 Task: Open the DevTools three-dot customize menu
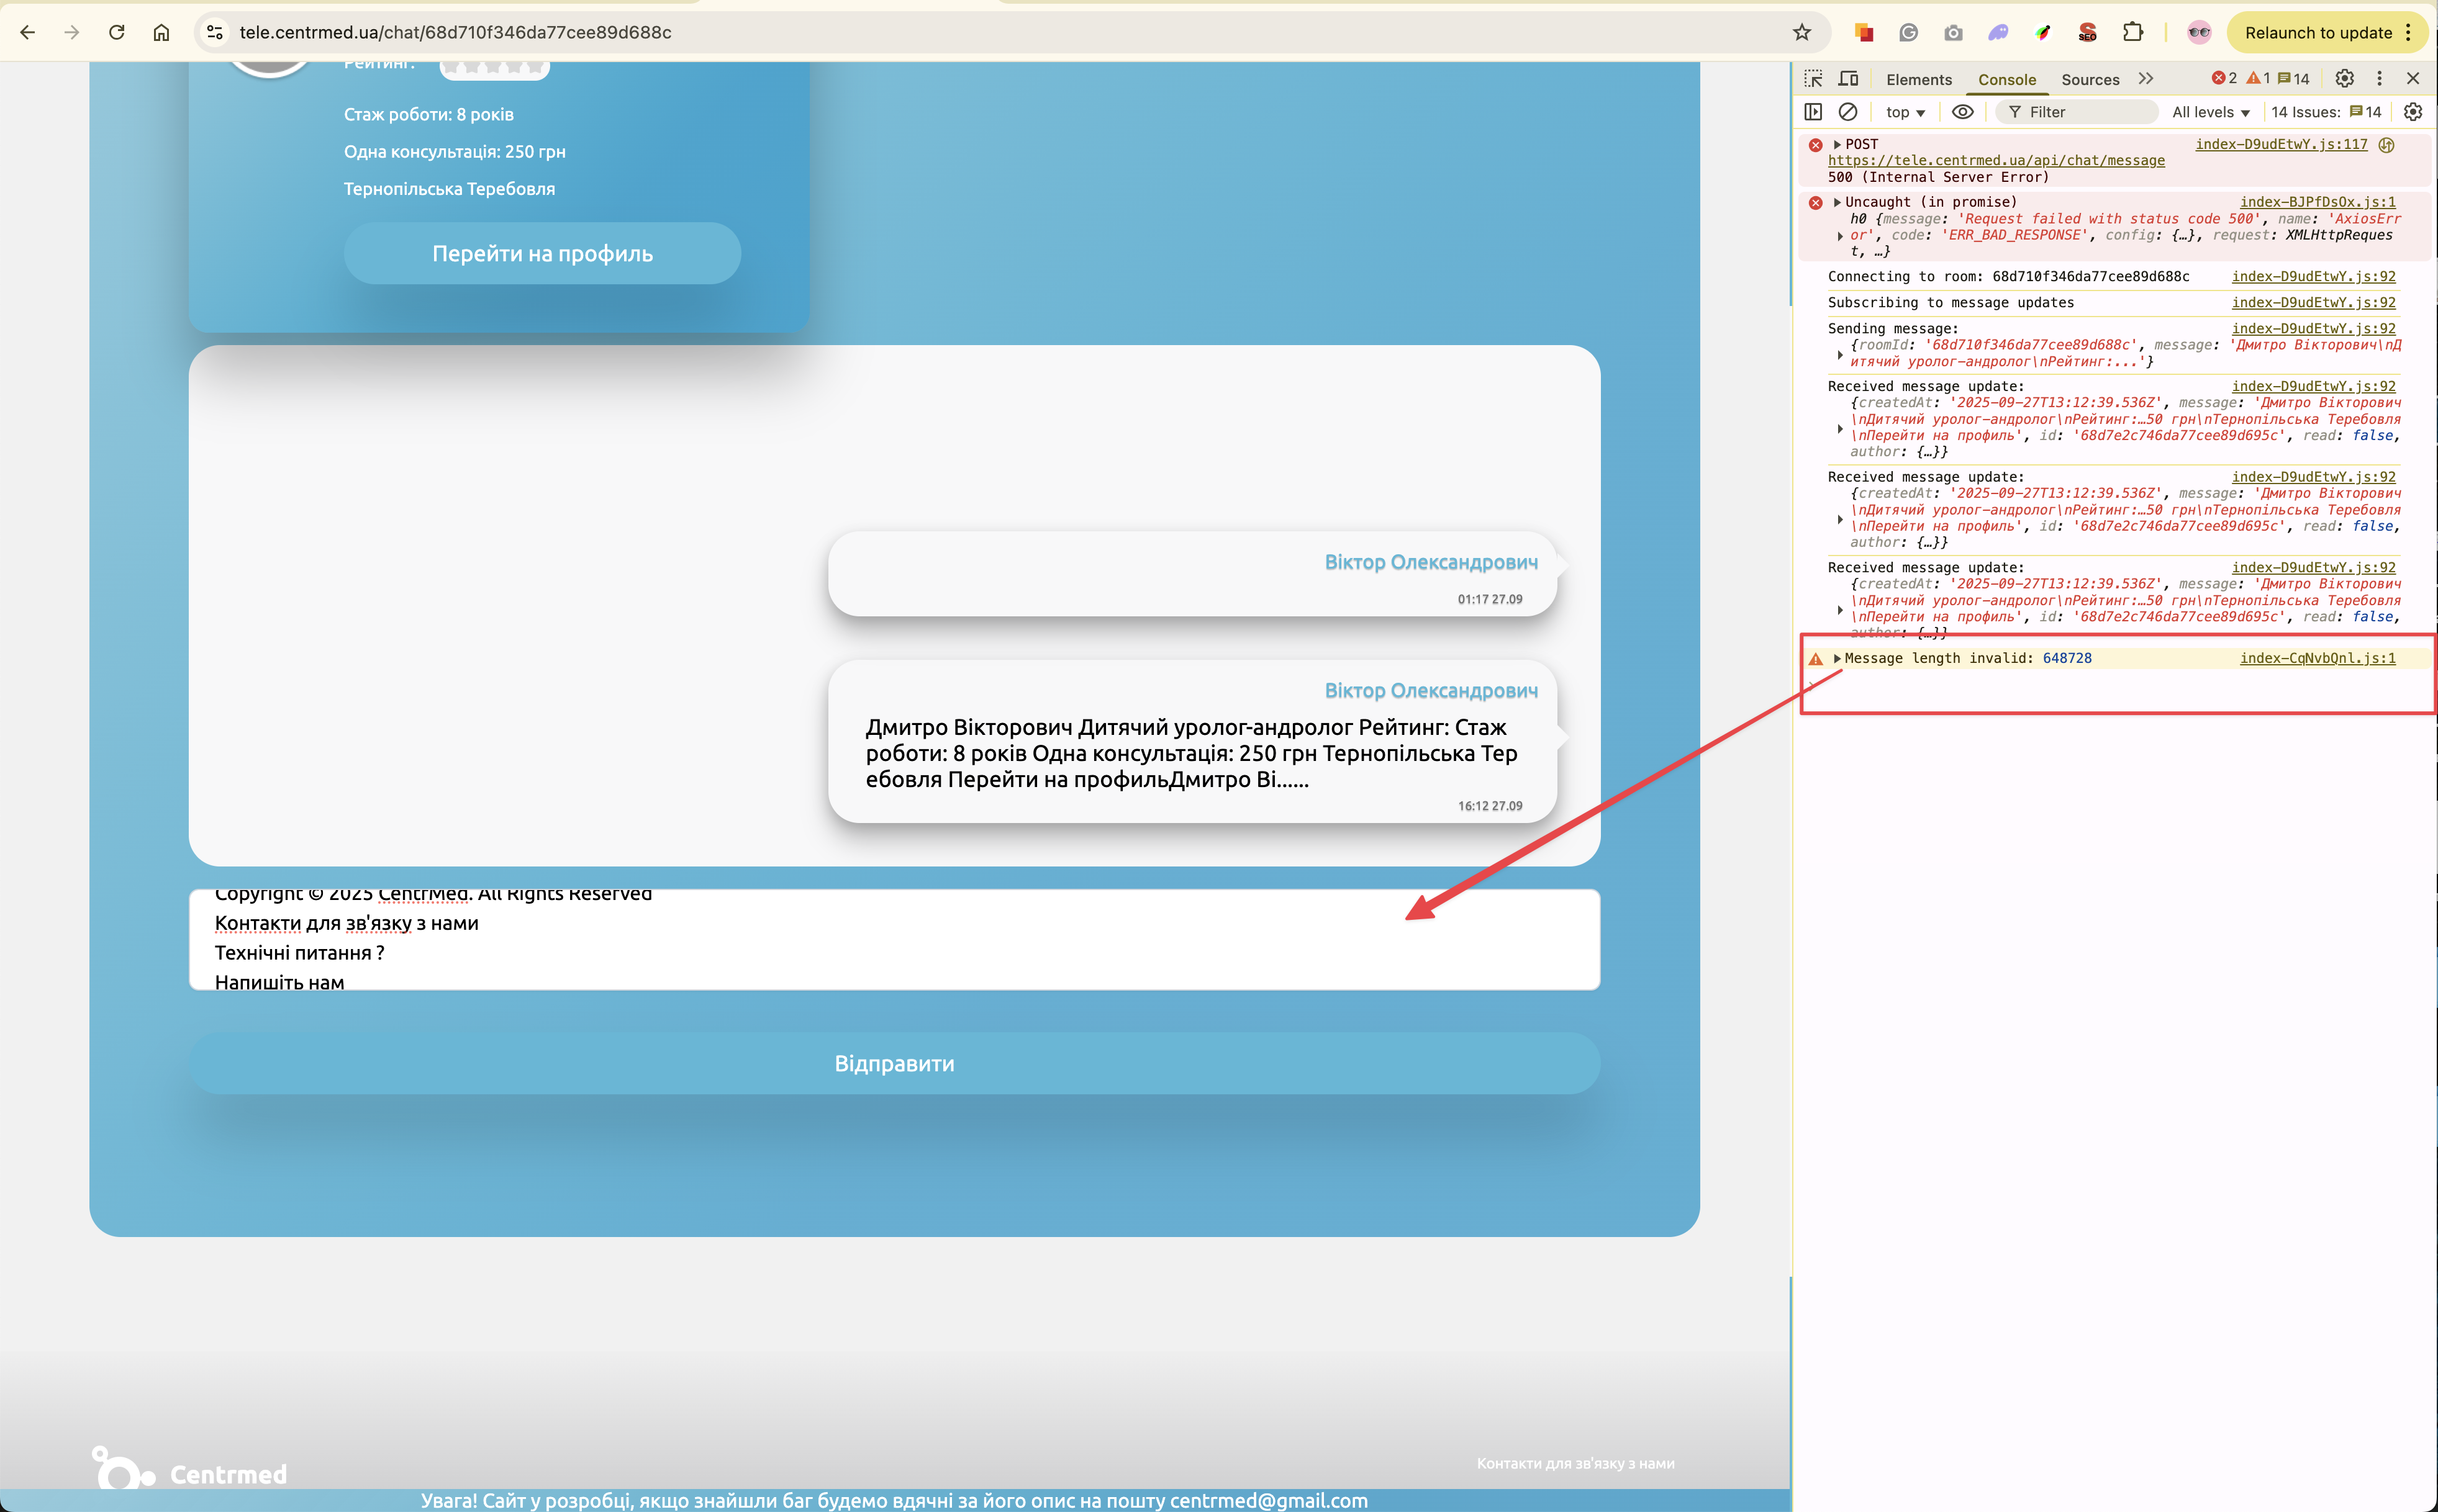2380,79
